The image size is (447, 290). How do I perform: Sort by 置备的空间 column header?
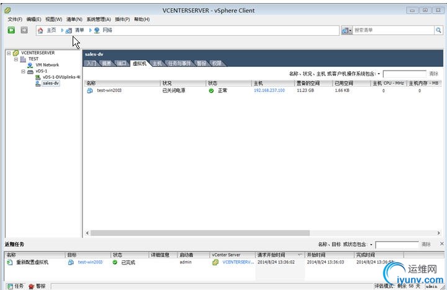tap(313, 84)
